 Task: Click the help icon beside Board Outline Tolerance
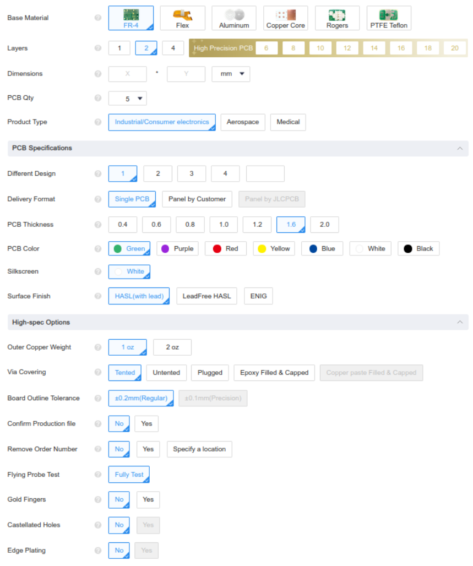pyautogui.click(x=98, y=398)
